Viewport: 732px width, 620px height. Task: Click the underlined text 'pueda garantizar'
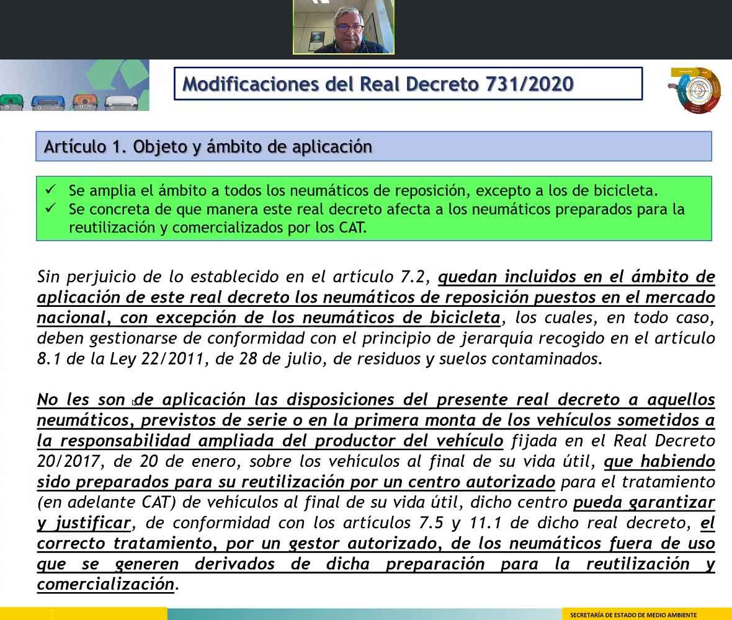645,502
